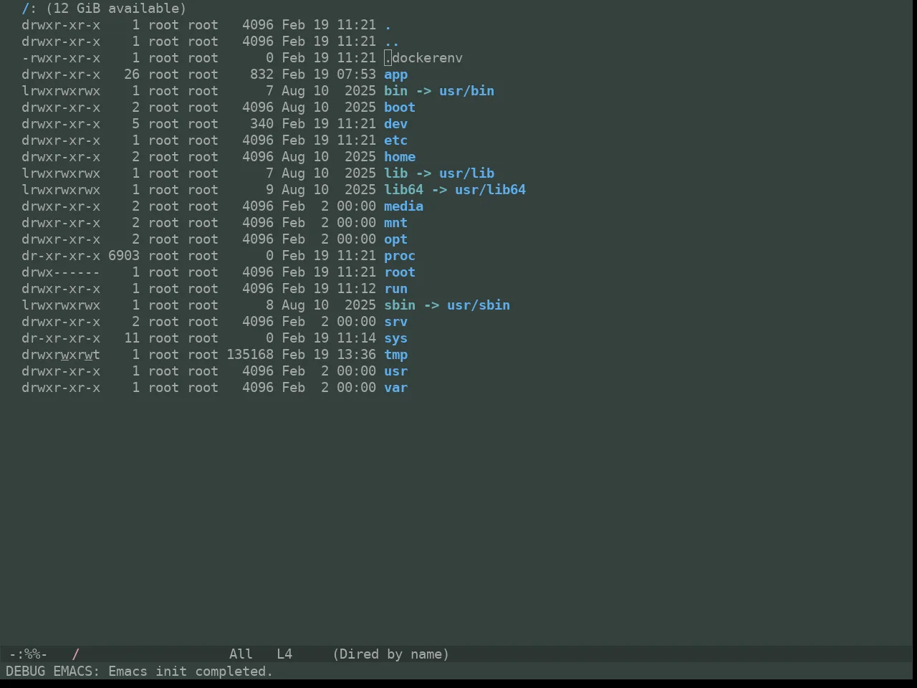This screenshot has height=688, width=917.
Task: Open the home directory
Action: click(400, 157)
